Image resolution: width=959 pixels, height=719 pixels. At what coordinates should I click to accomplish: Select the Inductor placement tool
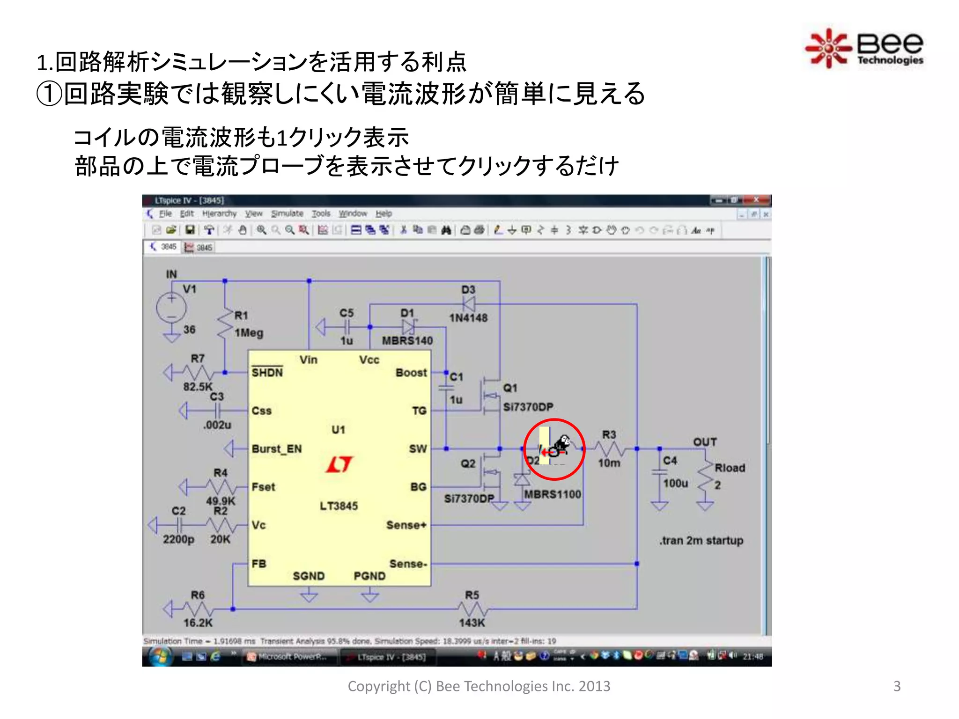pos(568,230)
